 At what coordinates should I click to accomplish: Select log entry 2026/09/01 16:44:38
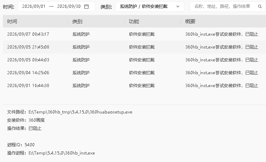(x=134, y=86)
